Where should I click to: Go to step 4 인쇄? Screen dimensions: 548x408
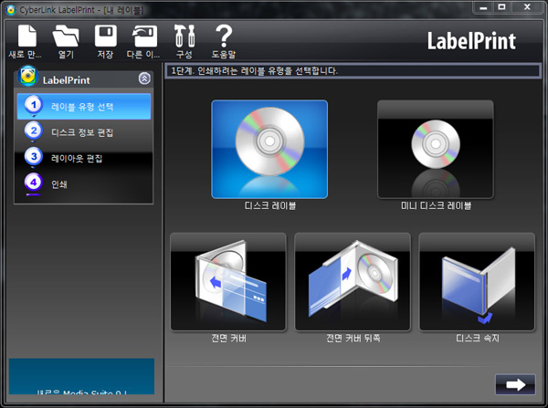click(x=84, y=183)
